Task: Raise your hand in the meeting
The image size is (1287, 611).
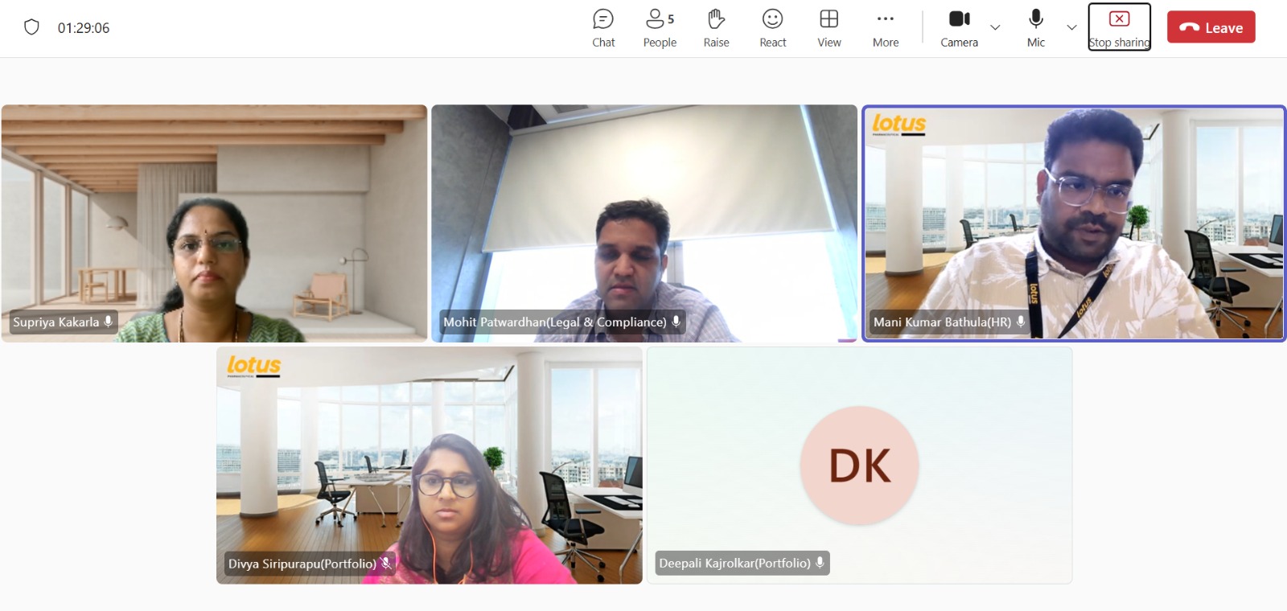Action: [716, 28]
